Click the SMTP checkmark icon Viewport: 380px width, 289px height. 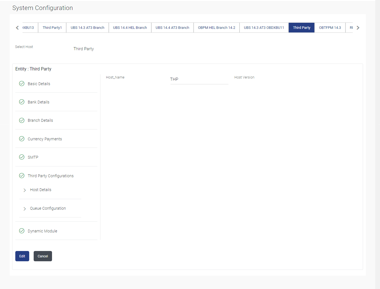tap(22, 157)
